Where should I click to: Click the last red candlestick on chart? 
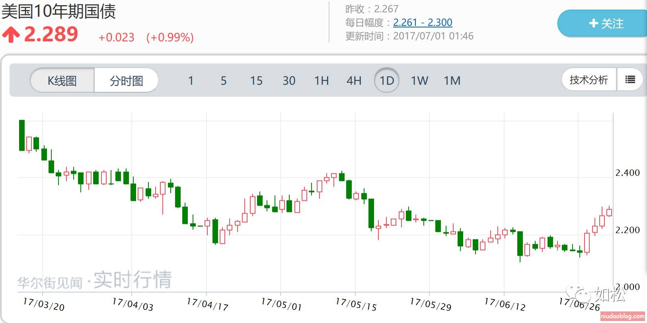point(609,212)
